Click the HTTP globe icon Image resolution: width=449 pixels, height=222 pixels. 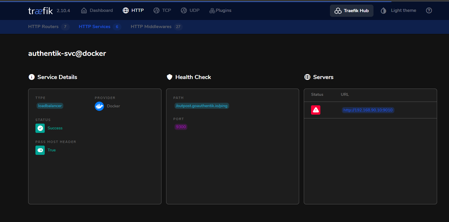point(125,10)
